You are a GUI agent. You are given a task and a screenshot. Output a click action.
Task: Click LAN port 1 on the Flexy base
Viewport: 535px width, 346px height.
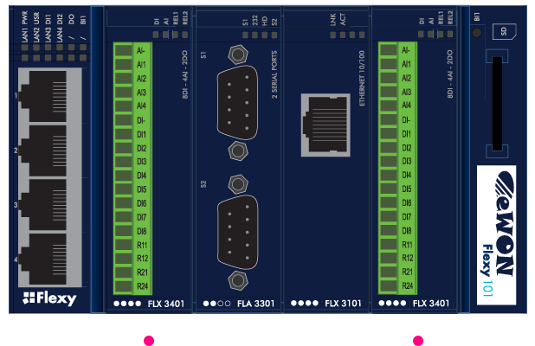pos(43,96)
